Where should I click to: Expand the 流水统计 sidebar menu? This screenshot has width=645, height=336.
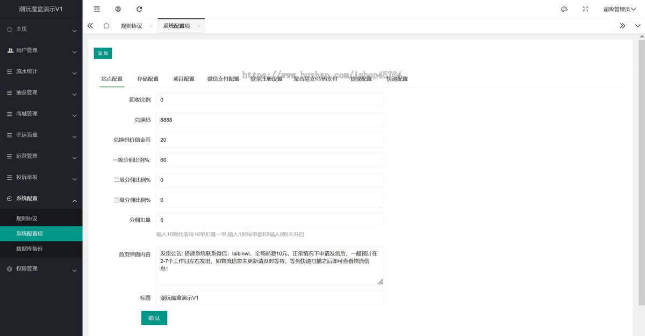[41, 71]
